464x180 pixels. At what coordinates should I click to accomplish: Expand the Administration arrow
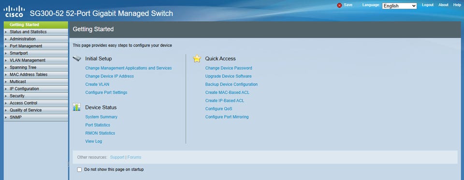(x=6, y=39)
